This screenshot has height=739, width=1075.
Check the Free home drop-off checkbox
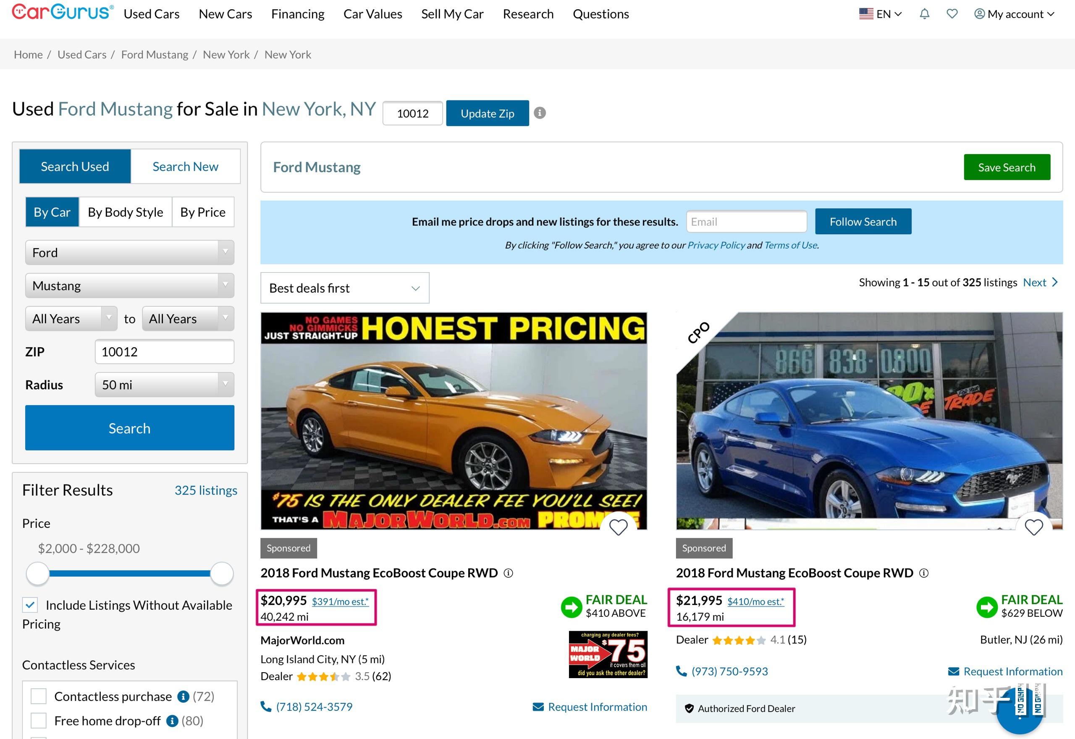point(39,721)
